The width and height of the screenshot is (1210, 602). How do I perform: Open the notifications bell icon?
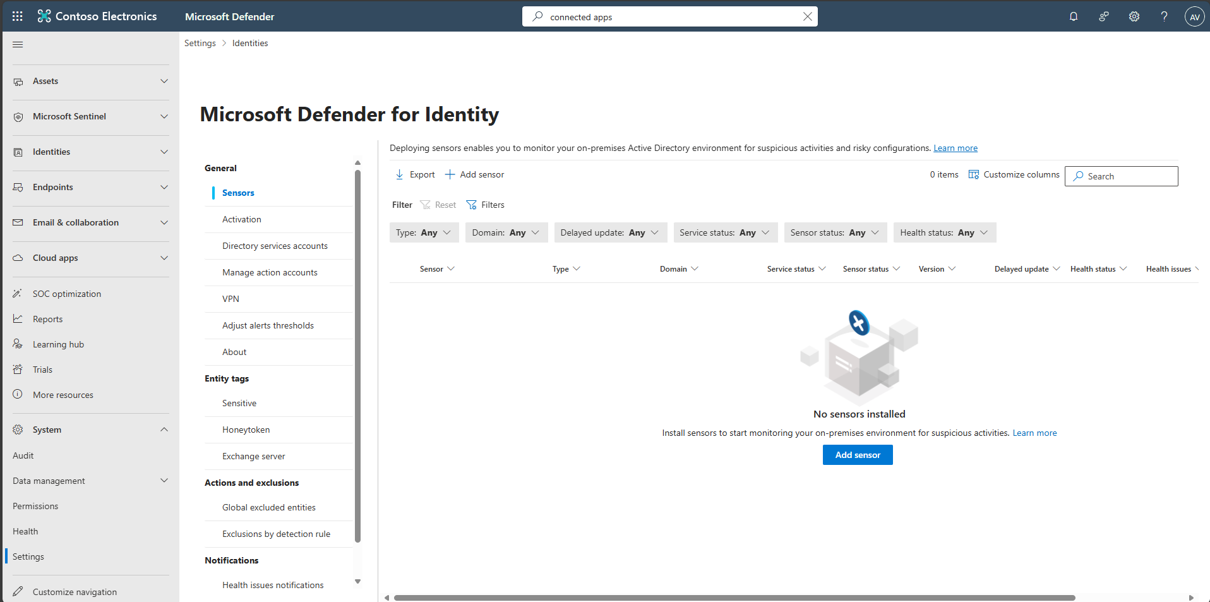click(1074, 16)
